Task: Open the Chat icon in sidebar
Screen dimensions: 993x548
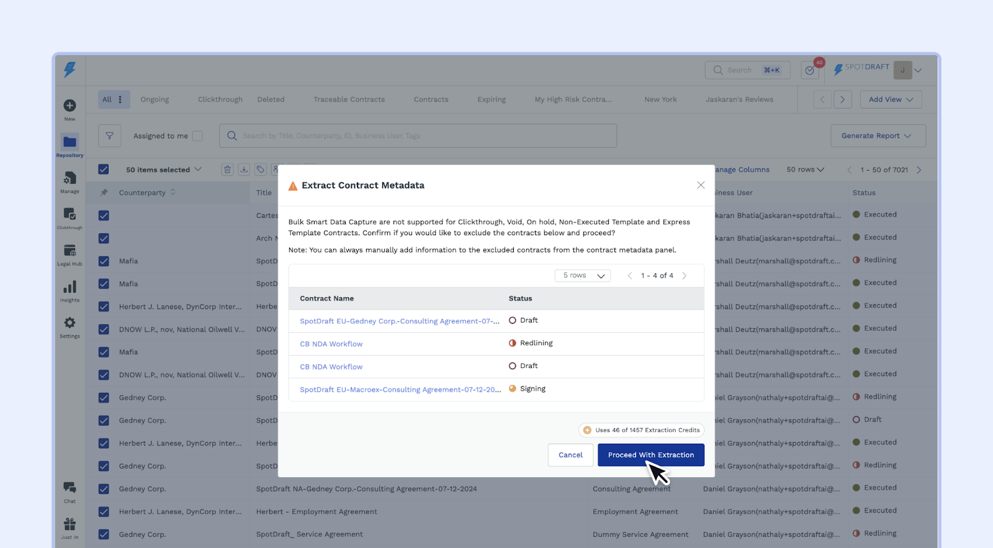Action: tap(70, 488)
